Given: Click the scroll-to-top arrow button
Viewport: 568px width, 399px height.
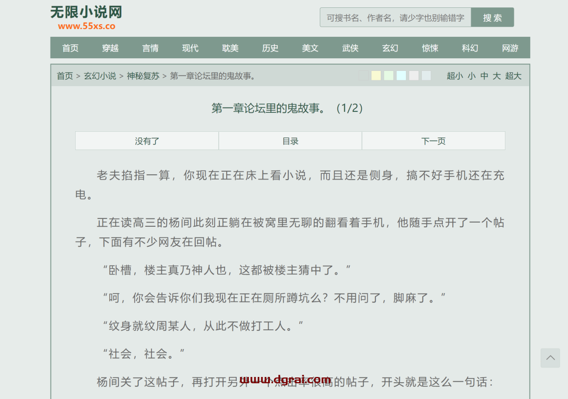Looking at the screenshot, I should [x=550, y=358].
